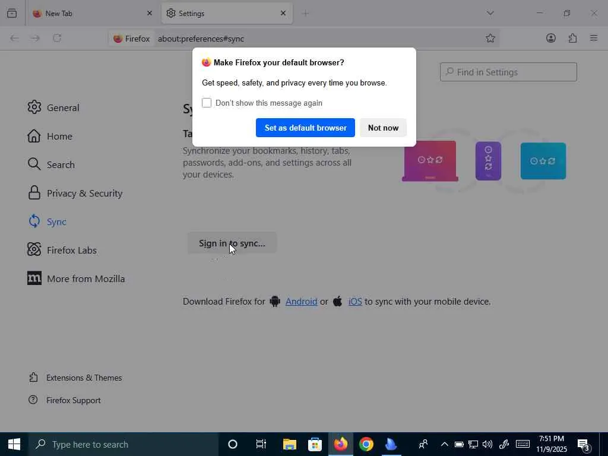
Task: Open Extensions & Themes link
Action: click(x=75, y=377)
